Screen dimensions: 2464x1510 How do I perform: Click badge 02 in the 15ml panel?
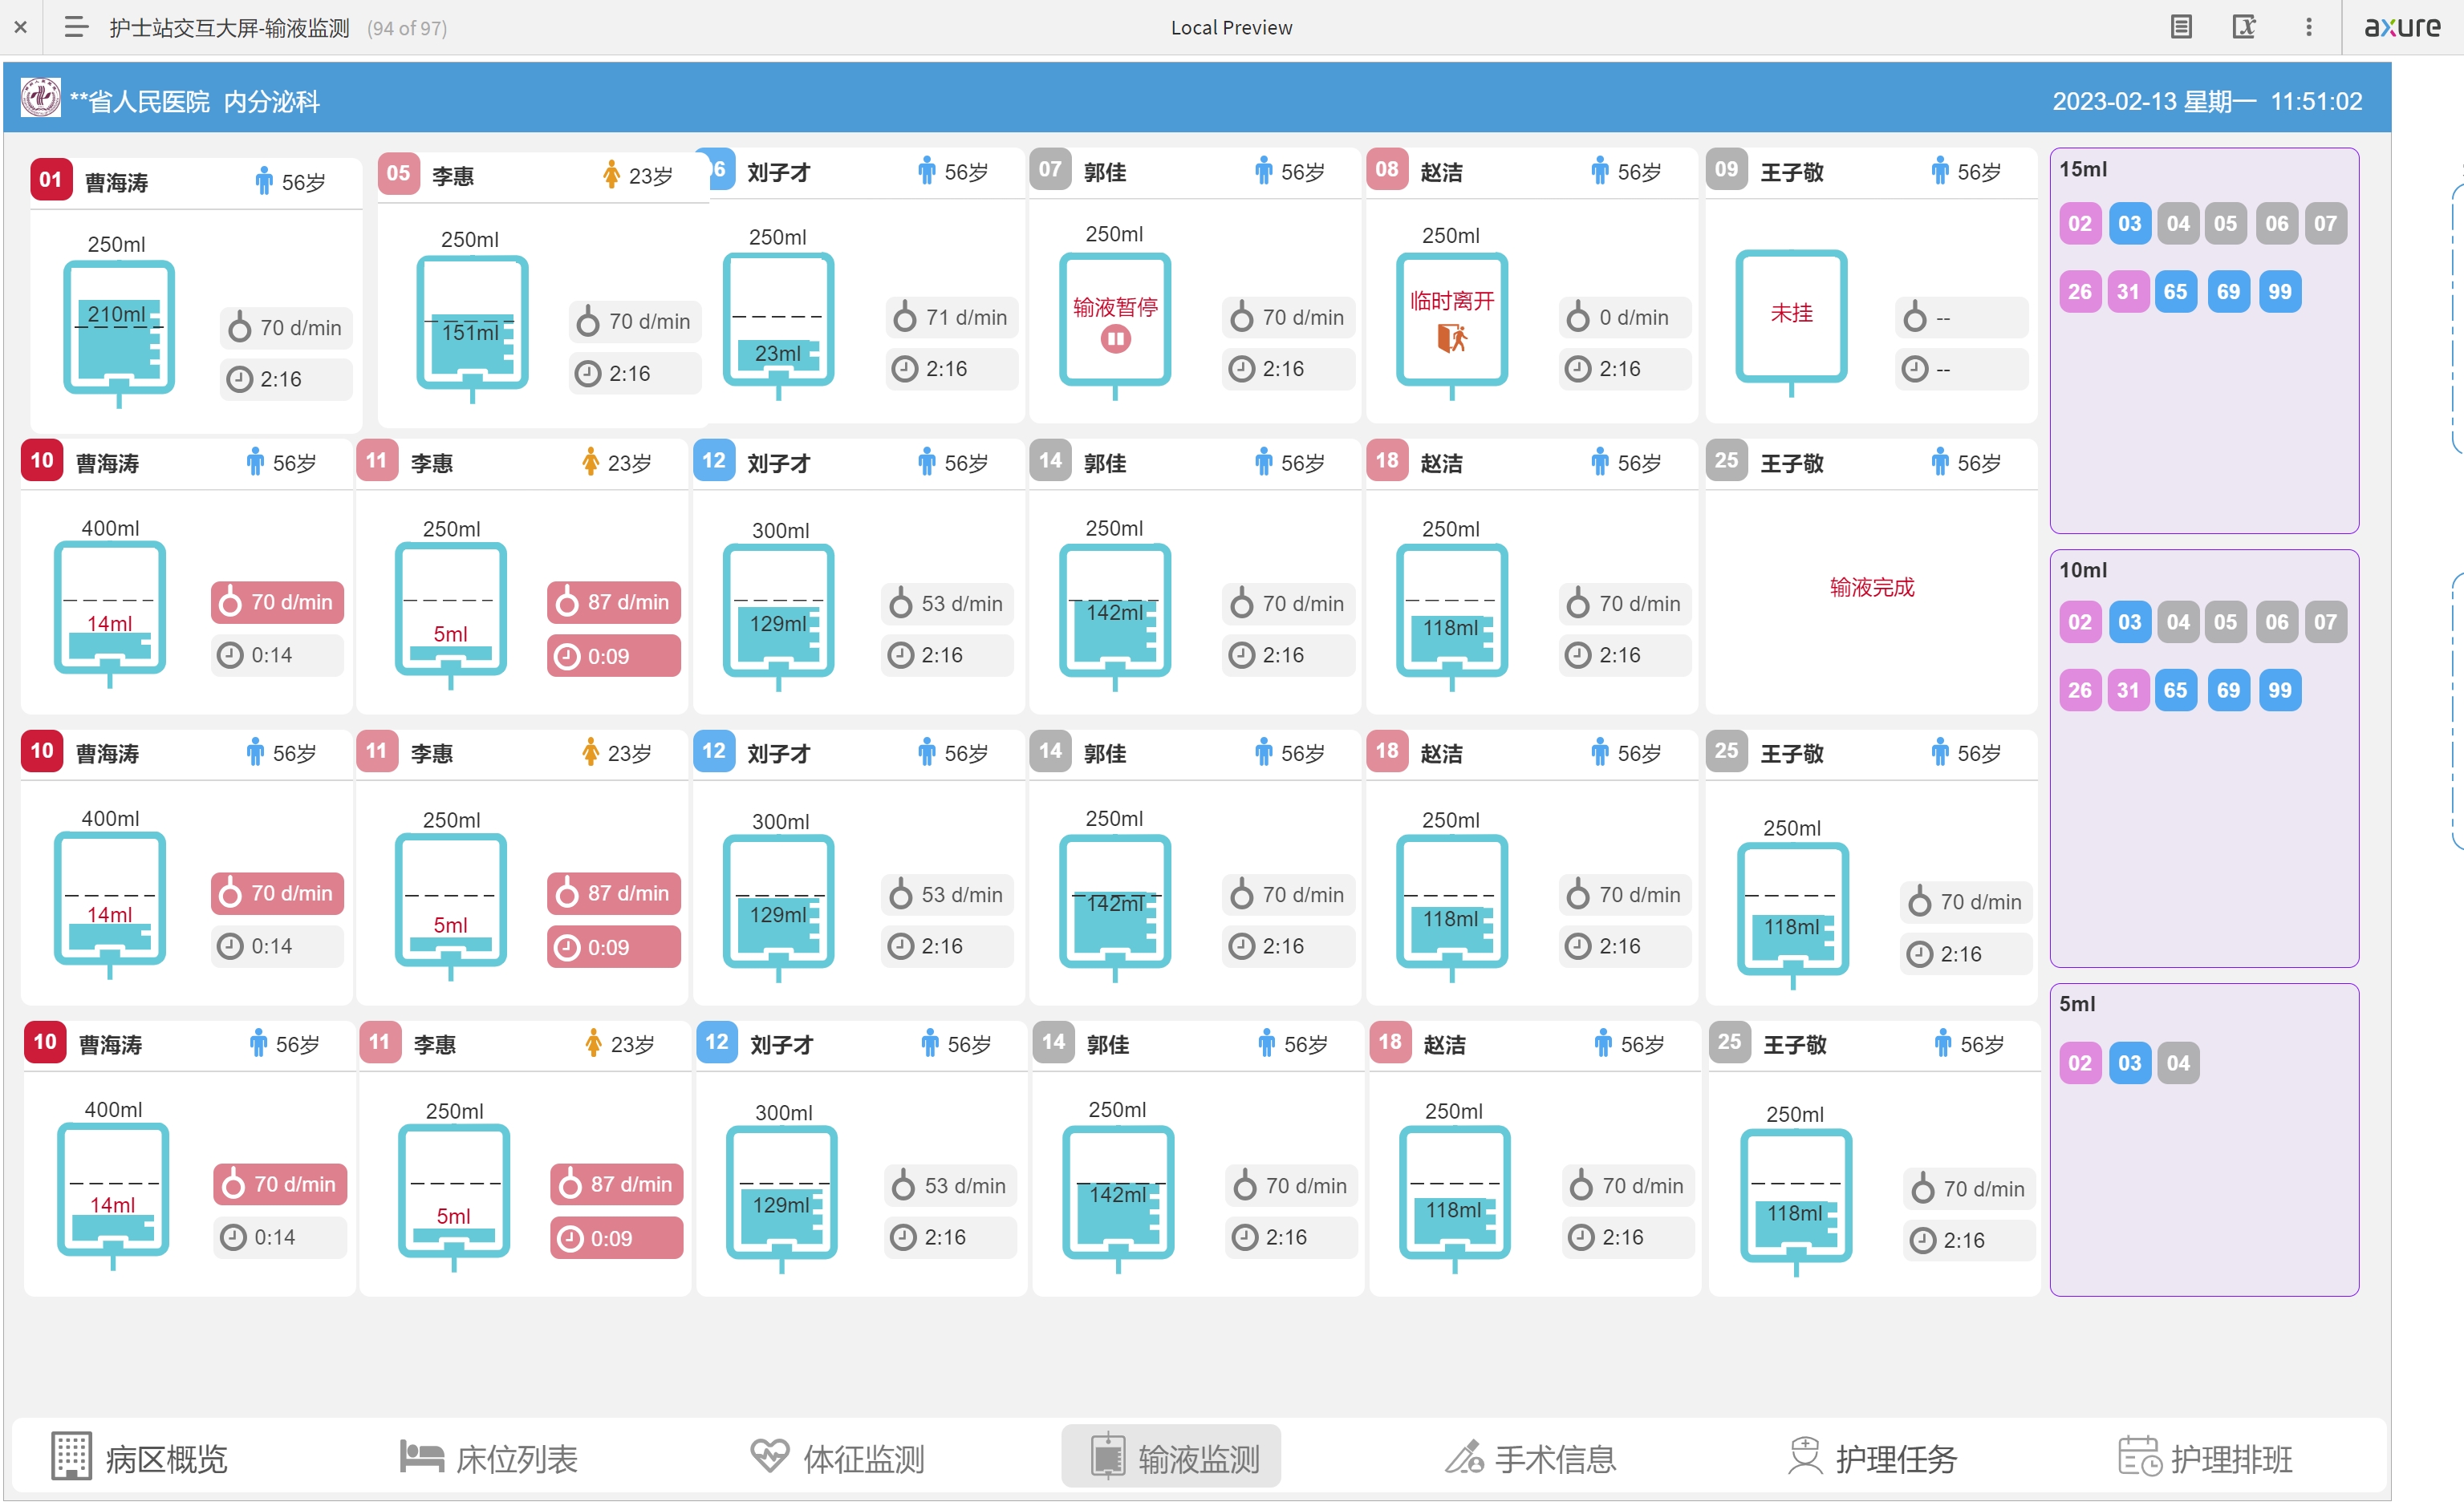(2079, 224)
